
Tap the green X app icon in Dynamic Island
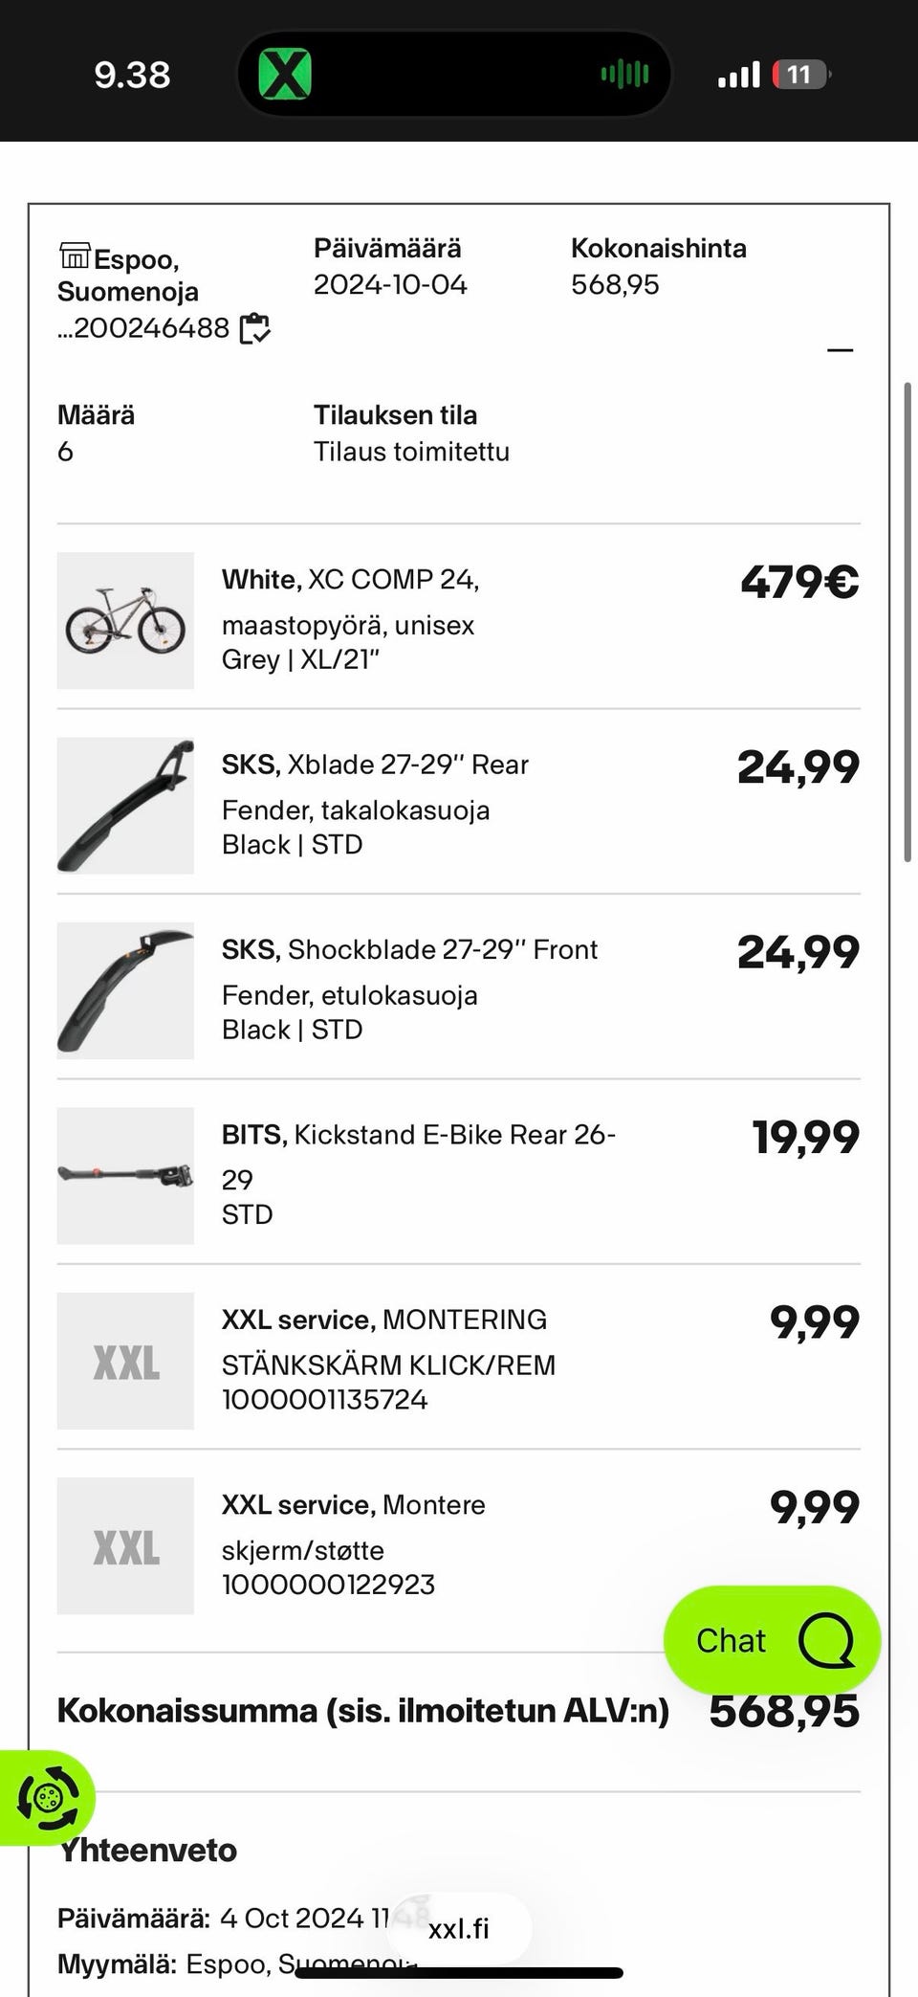point(285,74)
